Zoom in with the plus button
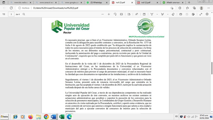Screen dimensions: 213x120 (109, 14)
